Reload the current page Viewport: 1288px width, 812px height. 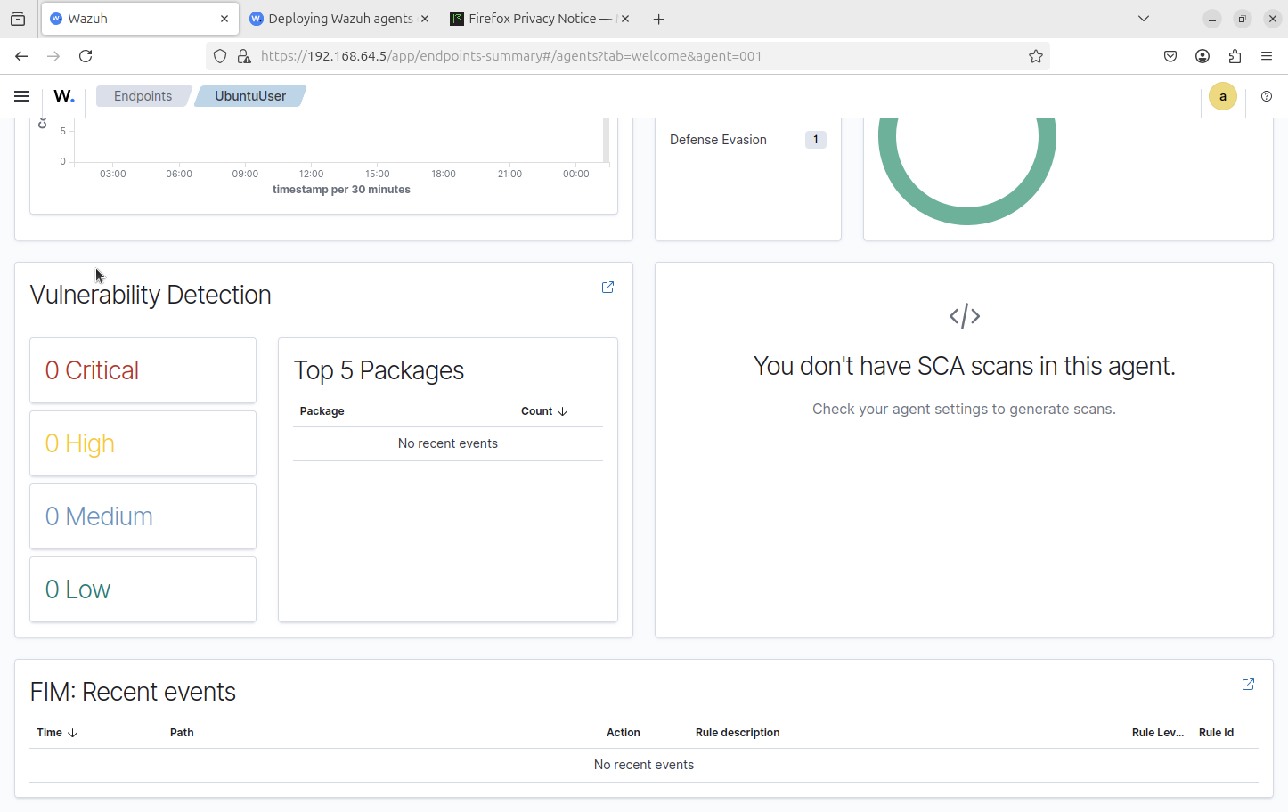coord(86,56)
